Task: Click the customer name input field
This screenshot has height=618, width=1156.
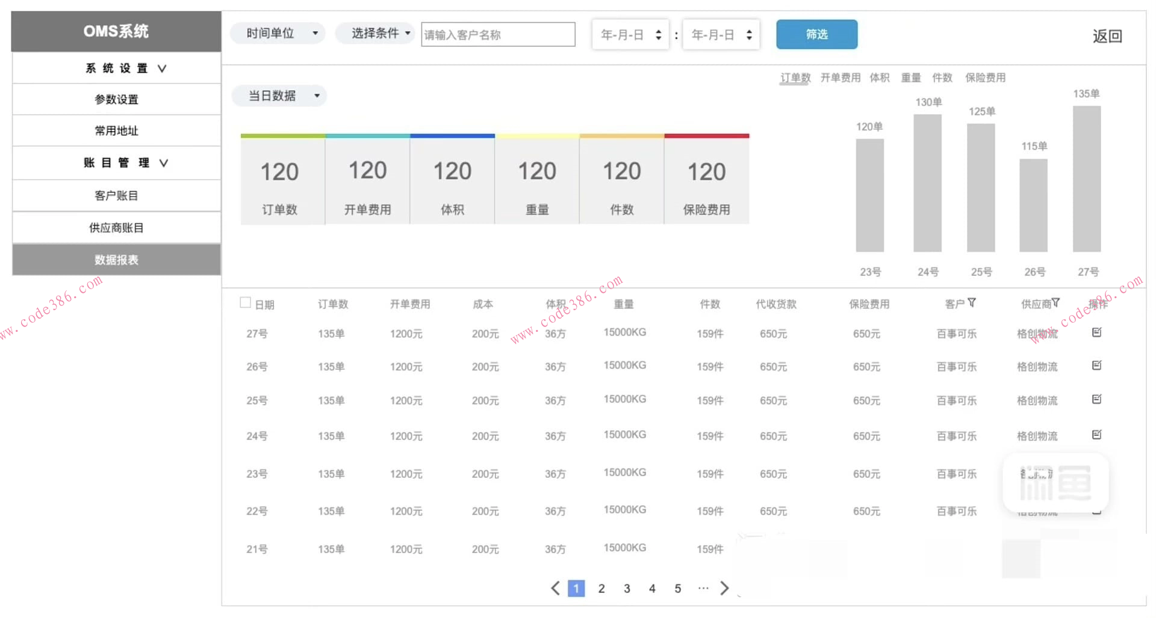Action: point(497,34)
